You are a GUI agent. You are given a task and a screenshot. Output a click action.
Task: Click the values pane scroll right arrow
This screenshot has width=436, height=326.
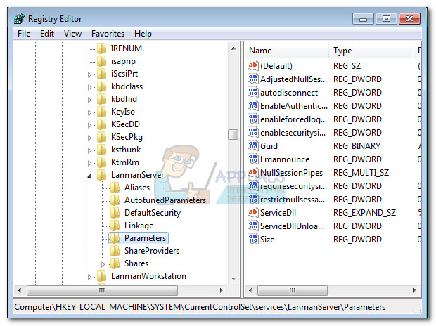point(415,290)
